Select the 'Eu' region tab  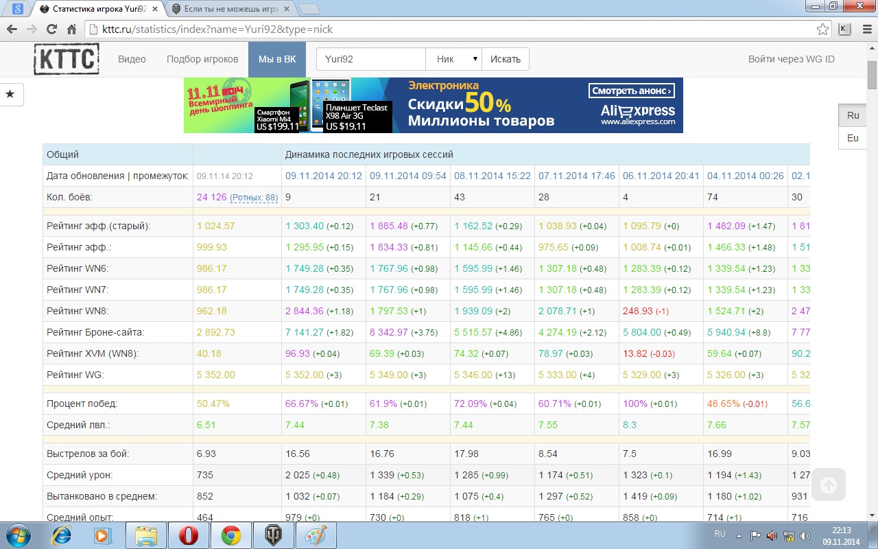(x=853, y=138)
